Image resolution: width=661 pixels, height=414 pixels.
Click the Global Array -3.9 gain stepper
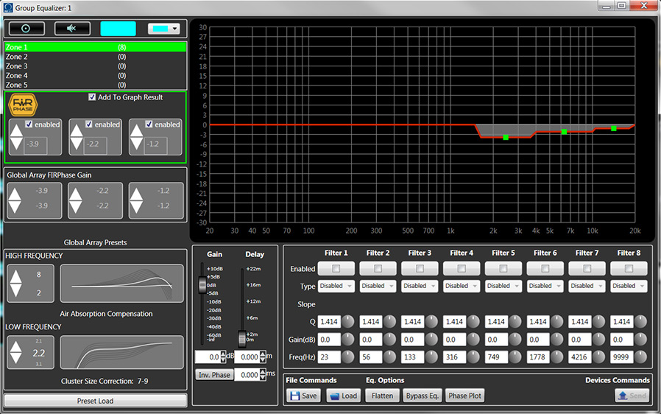click(x=15, y=200)
